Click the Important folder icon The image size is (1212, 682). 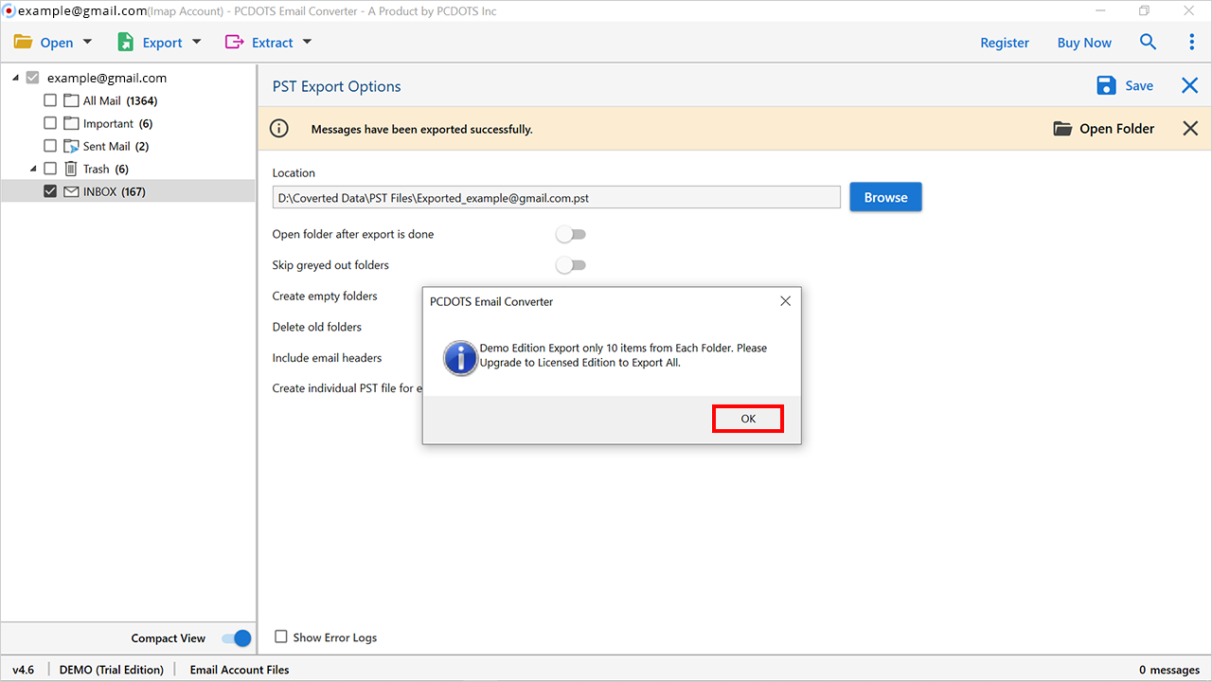(71, 123)
